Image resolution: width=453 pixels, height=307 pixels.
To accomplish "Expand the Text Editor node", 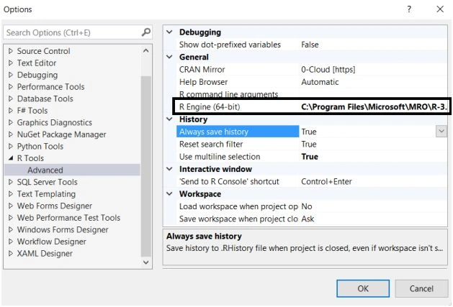I will (11, 63).
